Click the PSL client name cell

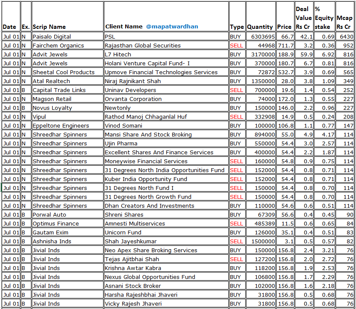166,36
